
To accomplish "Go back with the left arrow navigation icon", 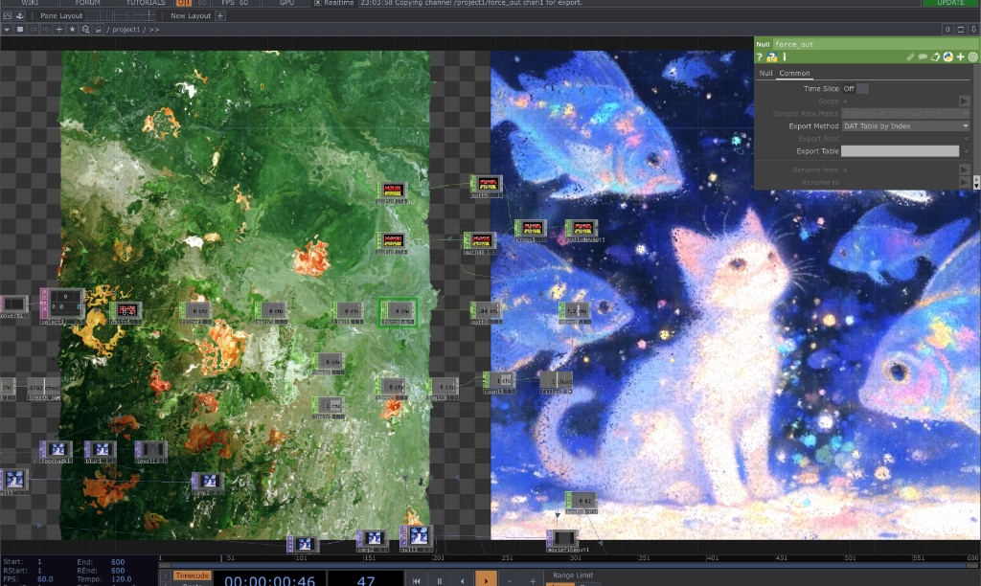I will [34, 30].
